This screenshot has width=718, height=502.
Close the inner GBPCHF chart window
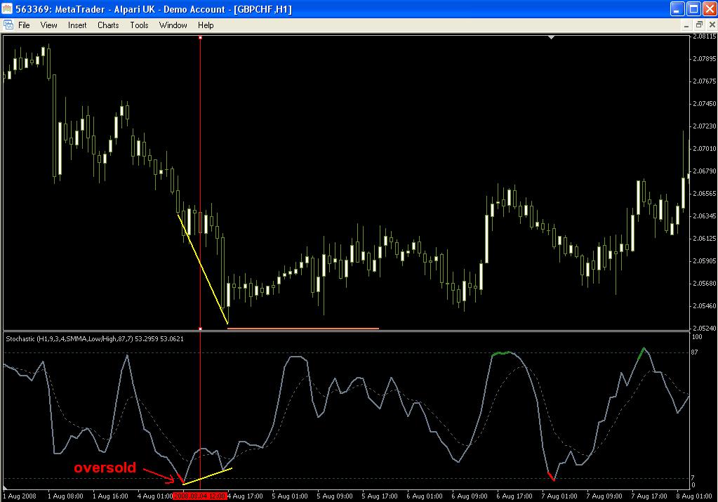click(x=710, y=25)
